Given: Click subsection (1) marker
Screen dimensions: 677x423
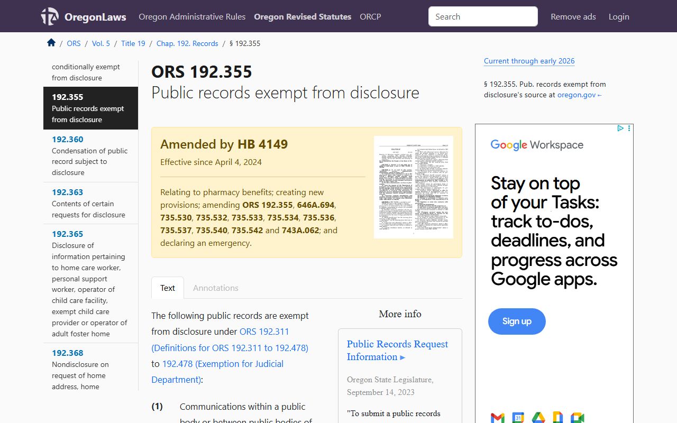Looking at the screenshot, I should [157, 407].
